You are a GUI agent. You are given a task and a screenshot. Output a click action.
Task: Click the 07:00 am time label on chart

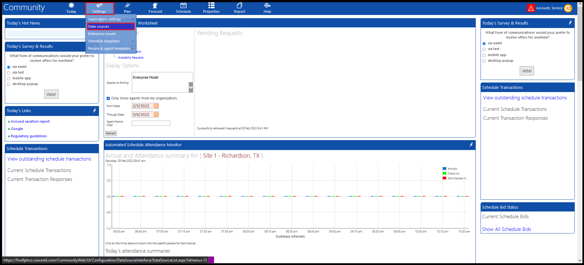[162, 232]
